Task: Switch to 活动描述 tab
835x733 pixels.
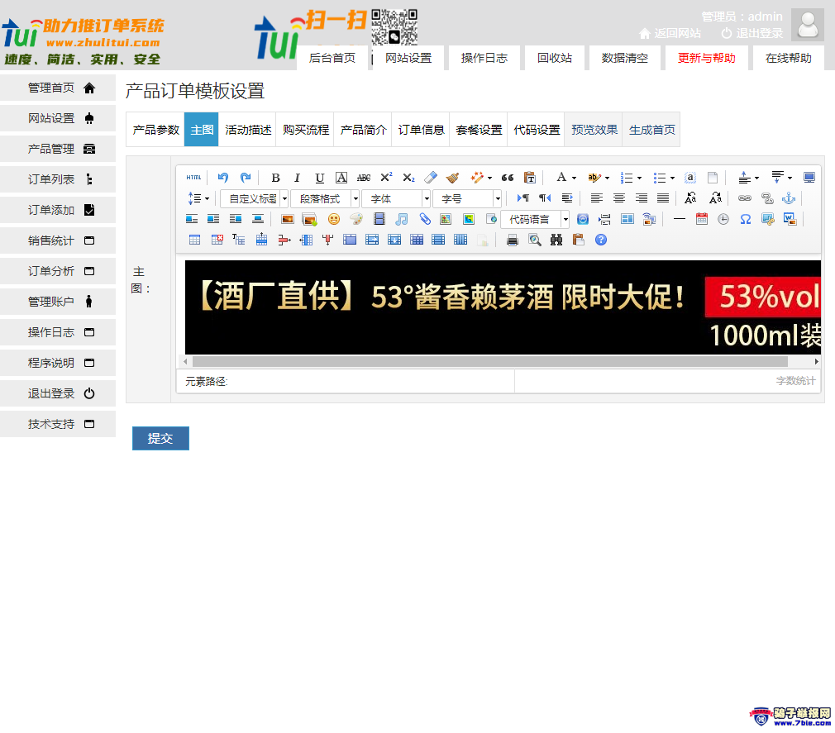Action: [248, 130]
